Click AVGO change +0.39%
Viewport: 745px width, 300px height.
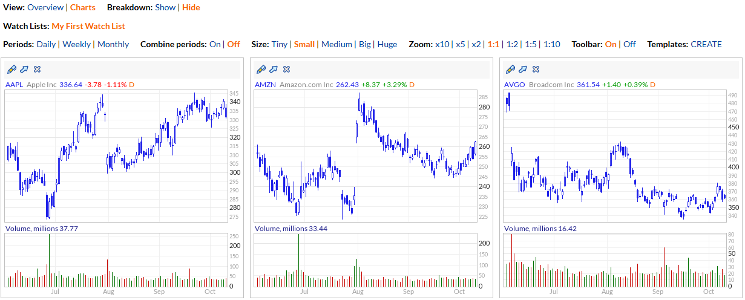tap(635, 85)
